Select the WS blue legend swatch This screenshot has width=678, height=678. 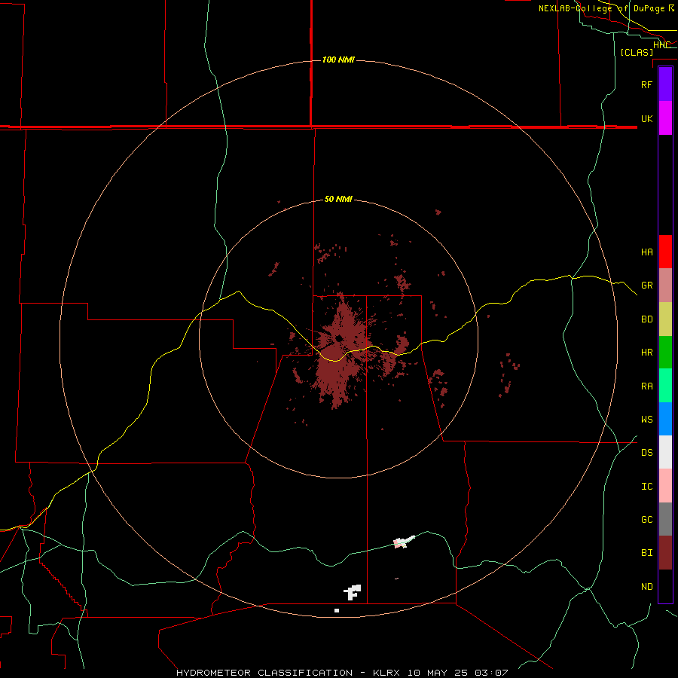click(x=665, y=419)
